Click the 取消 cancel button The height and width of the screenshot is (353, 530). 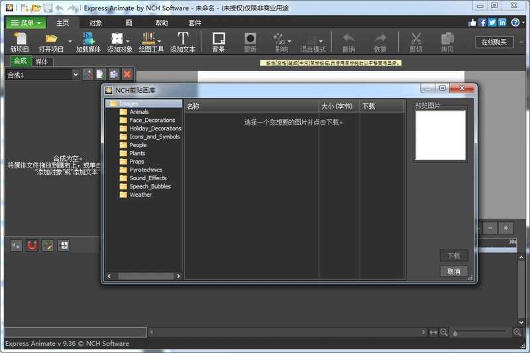454,272
